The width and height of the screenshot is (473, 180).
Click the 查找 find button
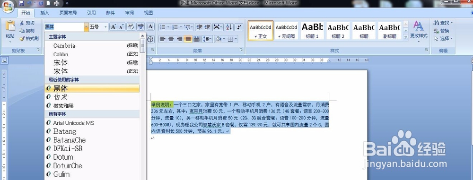(x=443, y=23)
